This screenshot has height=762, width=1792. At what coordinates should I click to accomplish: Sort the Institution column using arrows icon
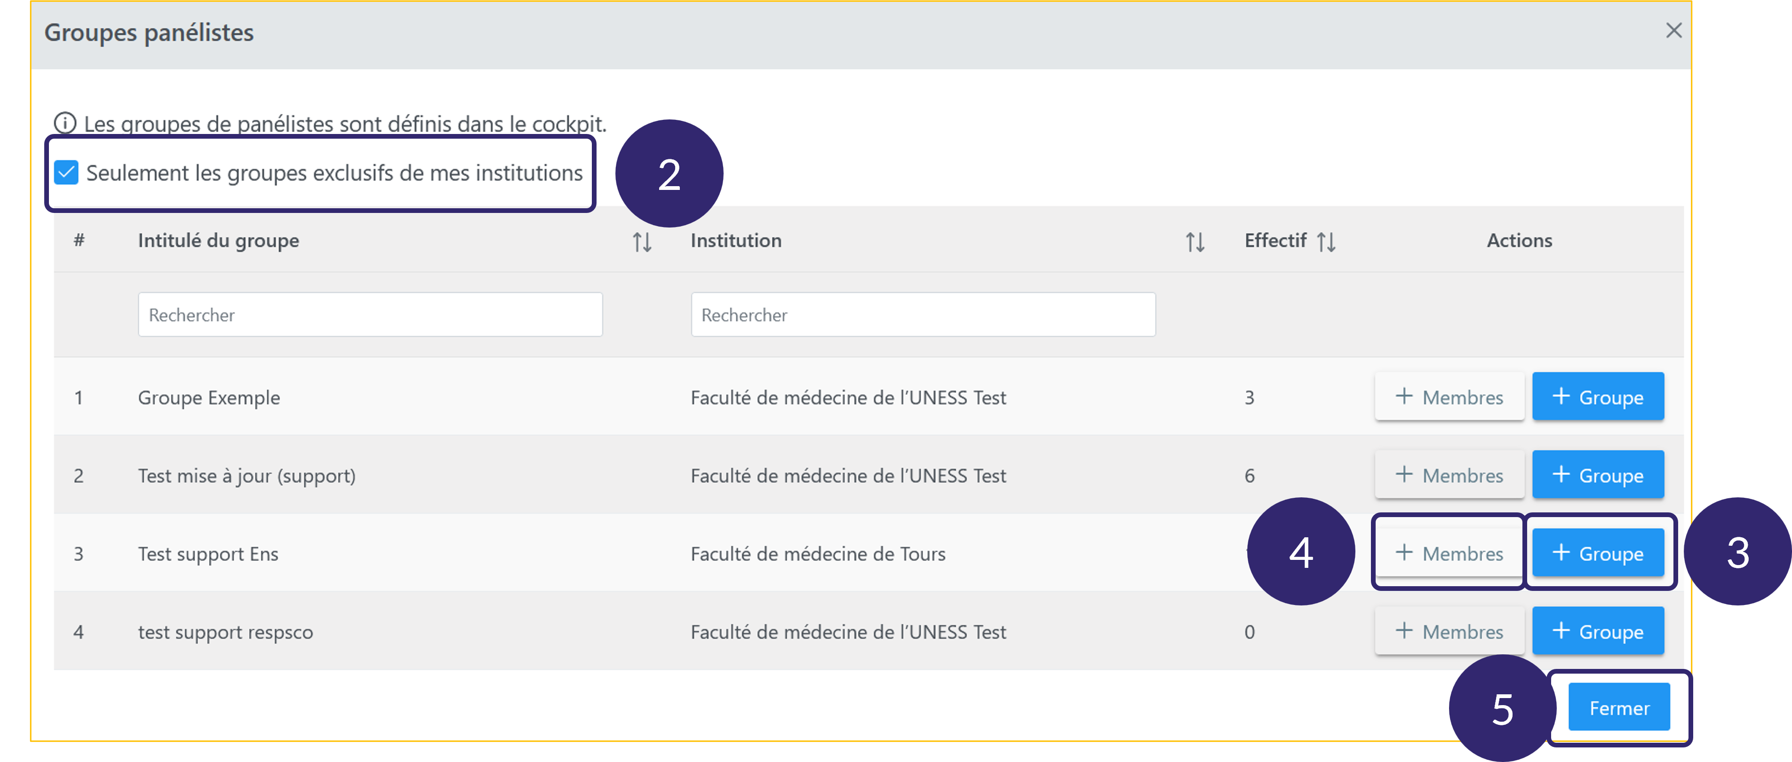(x=1195, y=242)
